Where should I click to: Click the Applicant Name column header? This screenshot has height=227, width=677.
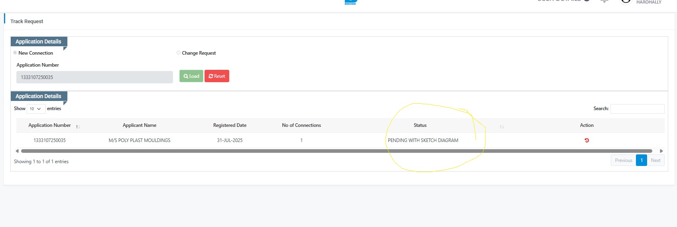point(140,125)
